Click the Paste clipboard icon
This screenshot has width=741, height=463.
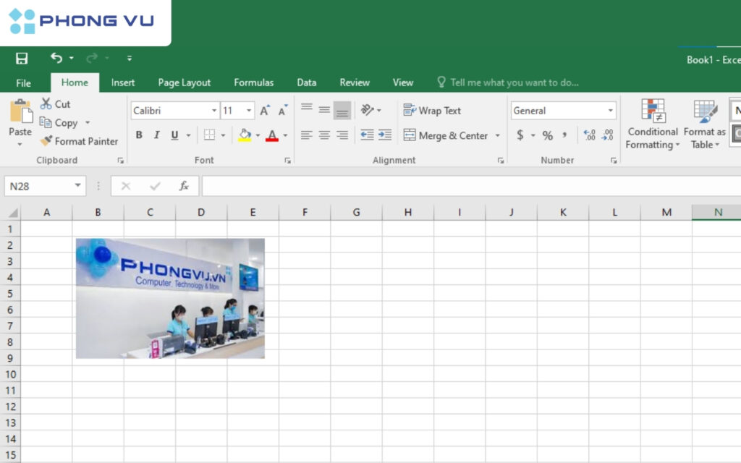pyautogui.click(x=21, y=111)
